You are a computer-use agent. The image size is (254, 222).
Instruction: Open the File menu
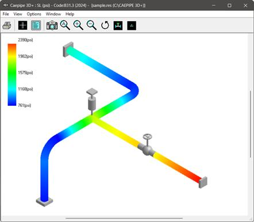pyautogui.click(x=6, y=14)
